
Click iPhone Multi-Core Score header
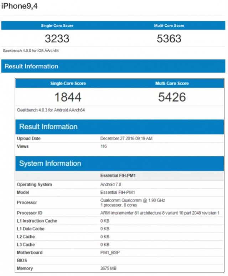pyautogui.click(x=169, y=26)
